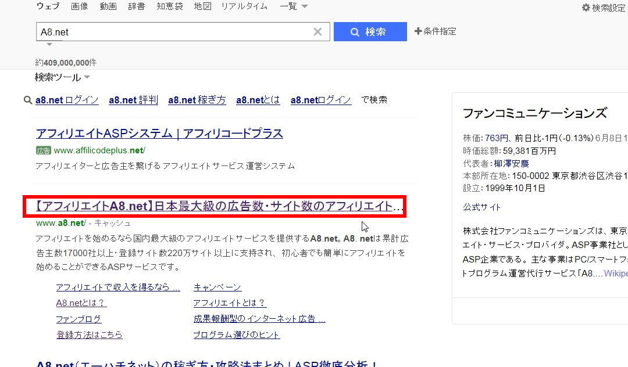Click the magnifier icon beside related searches
This screenshot has width=628, height=367.
pyautogui.click(x=28, y=100)
